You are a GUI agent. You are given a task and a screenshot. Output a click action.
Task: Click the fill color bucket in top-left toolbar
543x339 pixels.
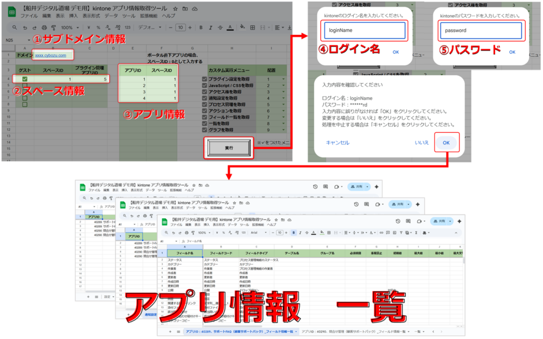(240, 28)
